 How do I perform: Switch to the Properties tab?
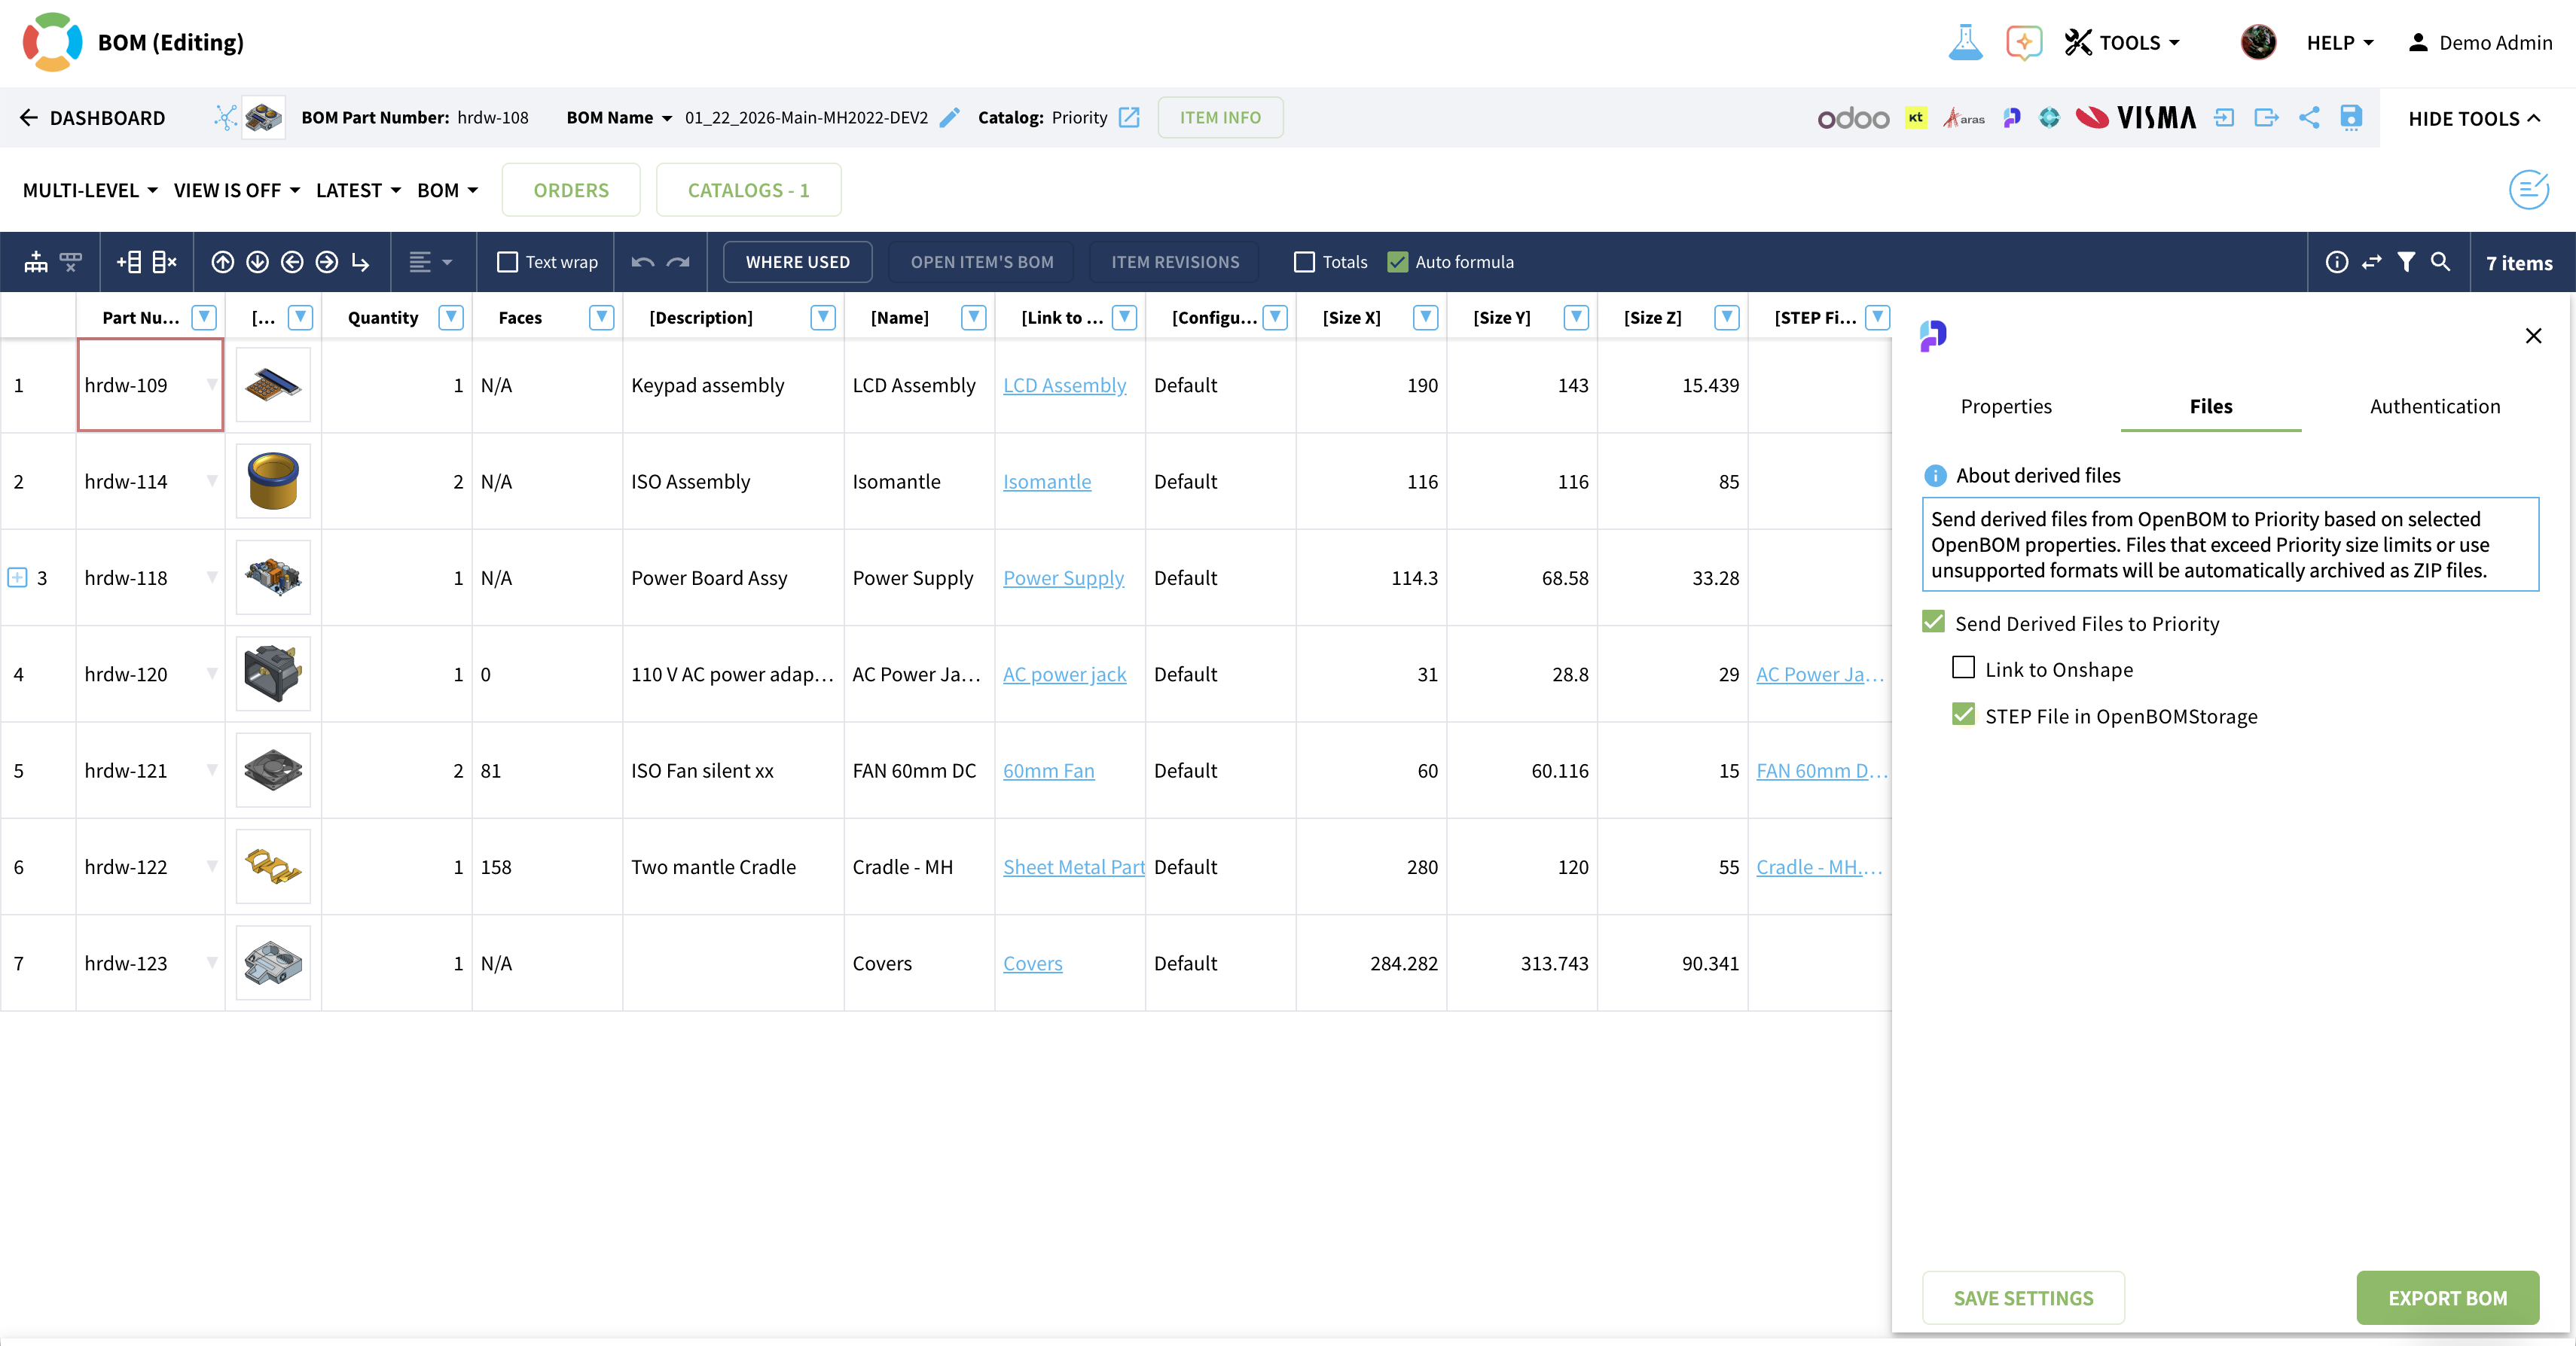coord(2005,407)
